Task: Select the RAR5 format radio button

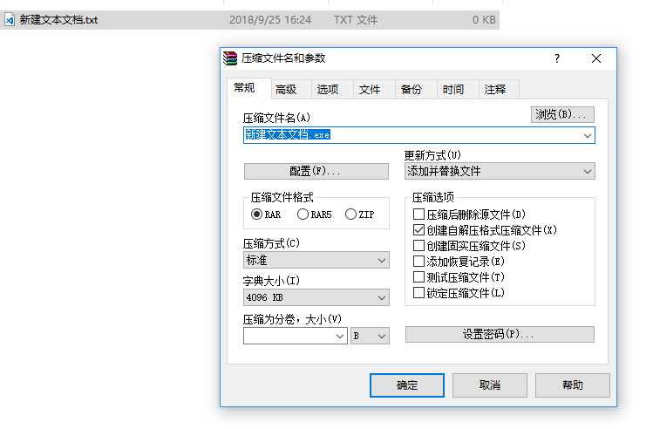Action: click(x=303, y=214)
